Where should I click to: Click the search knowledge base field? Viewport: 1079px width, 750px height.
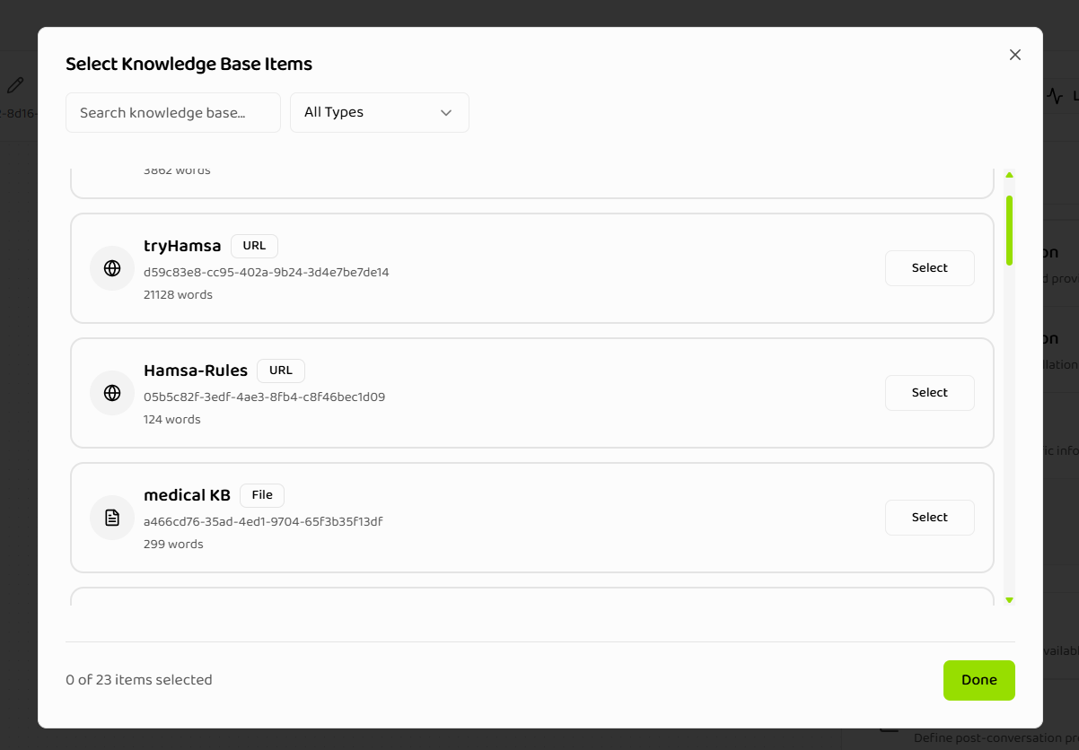point(172,112)
